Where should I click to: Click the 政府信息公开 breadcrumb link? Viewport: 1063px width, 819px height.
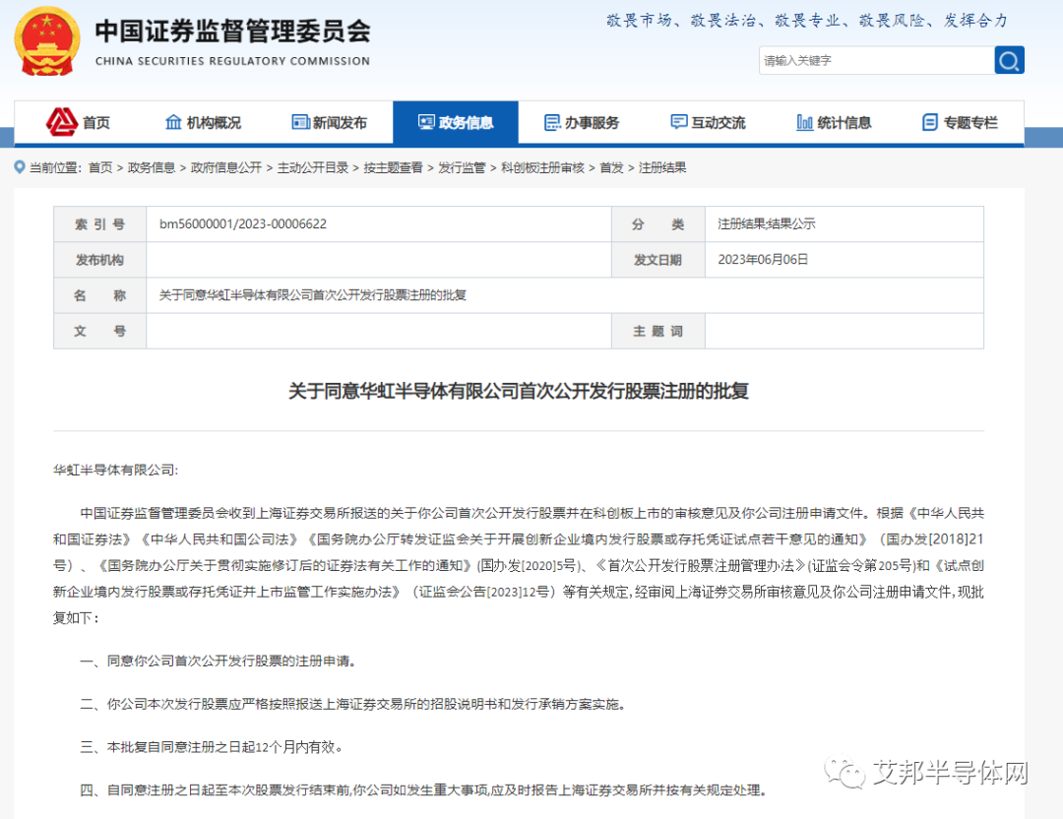[225, 167]
